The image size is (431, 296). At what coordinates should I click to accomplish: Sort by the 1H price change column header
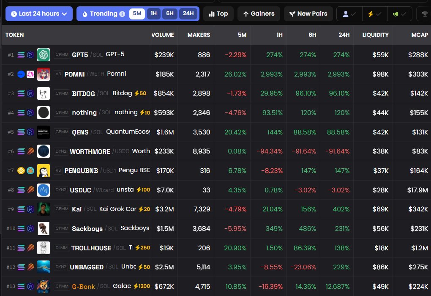pyautogui.click(x=280, y=35)
